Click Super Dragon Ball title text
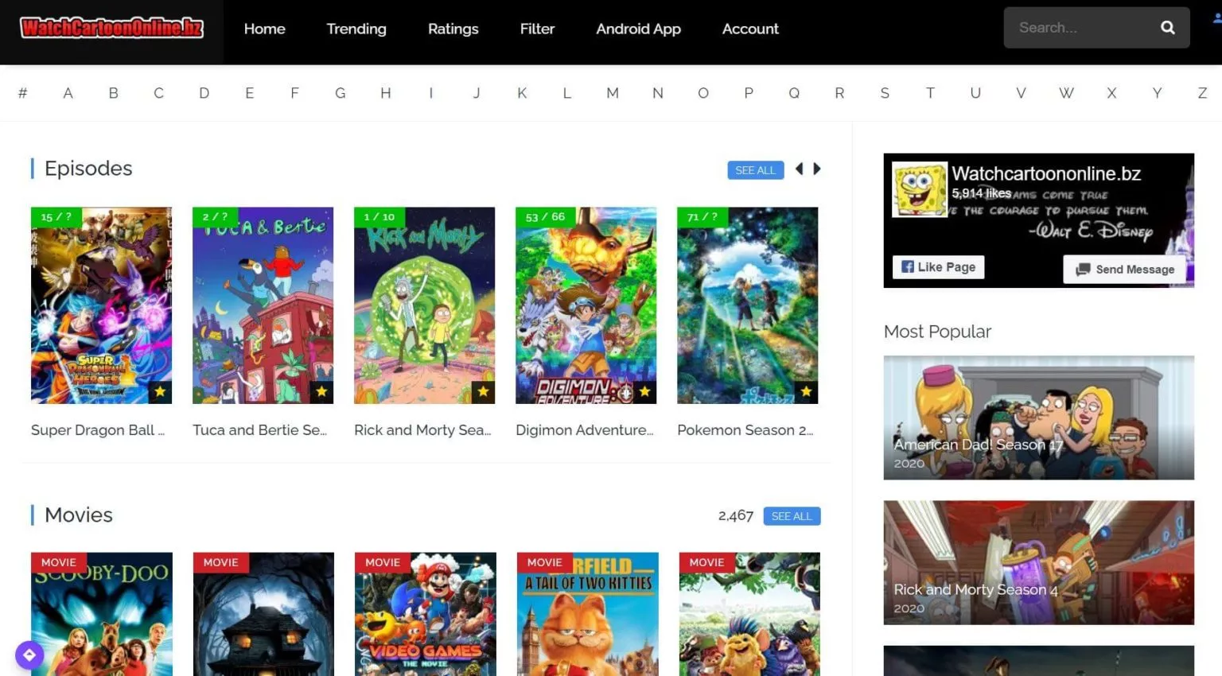Screen dimensions: 1222x676 98,430
